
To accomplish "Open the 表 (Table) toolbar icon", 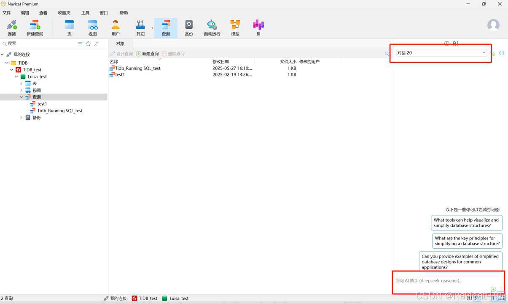I will (x=70, y=28).
